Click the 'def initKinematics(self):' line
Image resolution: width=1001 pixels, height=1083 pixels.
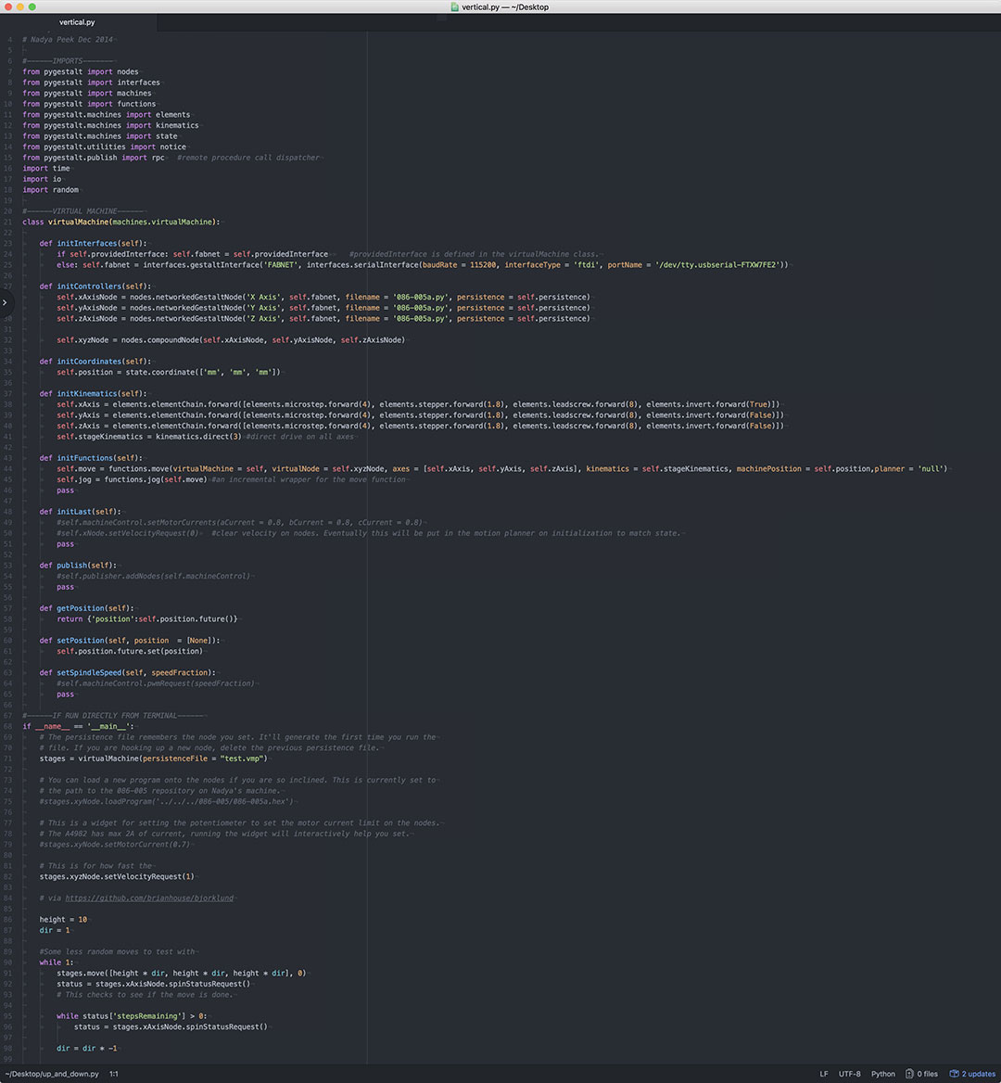click(94, 393)
